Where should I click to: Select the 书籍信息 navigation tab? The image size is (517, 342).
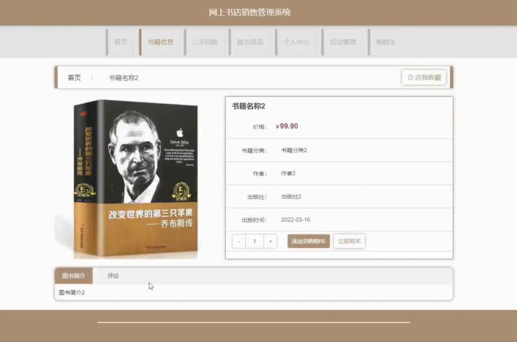point(161,42)
